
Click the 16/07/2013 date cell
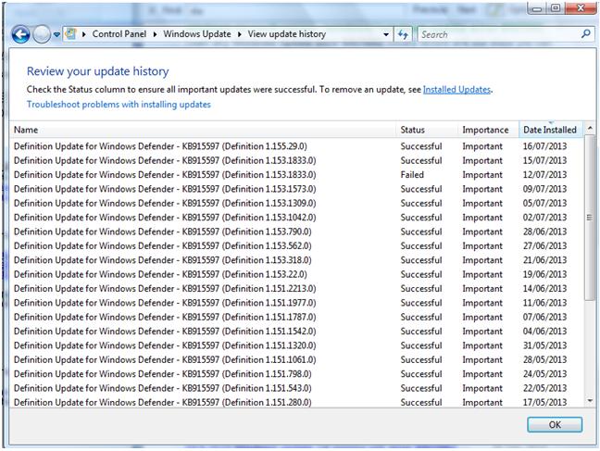[x=544, y=146]
